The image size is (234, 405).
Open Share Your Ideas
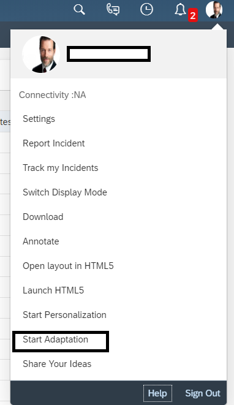tap(57, 364)
